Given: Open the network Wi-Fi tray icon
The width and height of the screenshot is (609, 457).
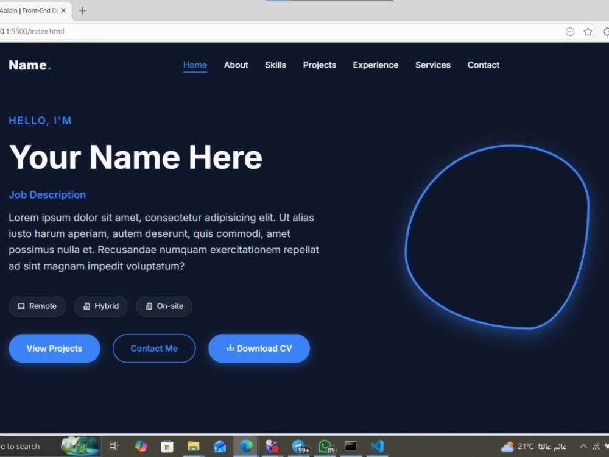Looking at the screenshot, I should [596, 447].
